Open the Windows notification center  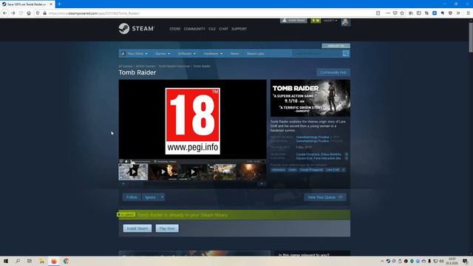click(x=465, y=261)
